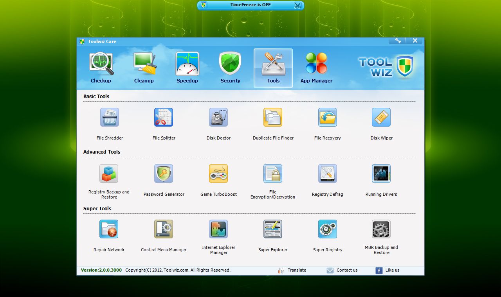Launch Internet Explorer Manager
Image resolution: width=501 pixels, height=297 pixels.
tap(218, 229)
